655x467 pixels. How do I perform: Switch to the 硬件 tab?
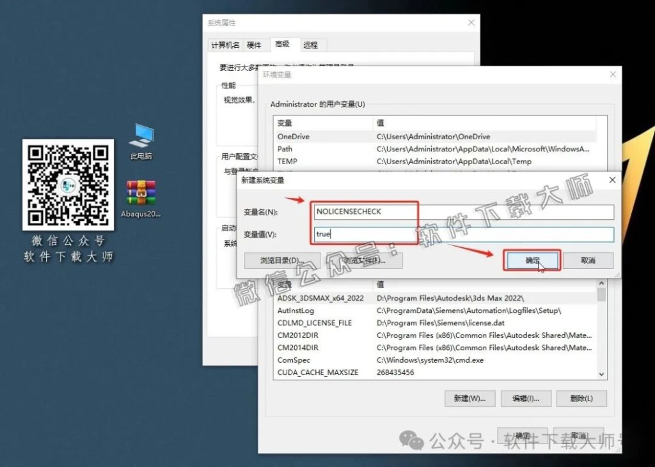pyautogui.click(x=255, y=45)
